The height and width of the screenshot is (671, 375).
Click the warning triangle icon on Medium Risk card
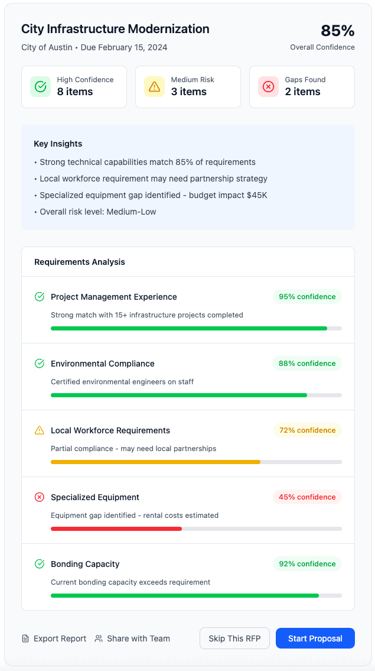(154, 86)
